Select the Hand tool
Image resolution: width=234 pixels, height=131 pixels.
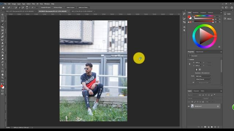point(3,75)
